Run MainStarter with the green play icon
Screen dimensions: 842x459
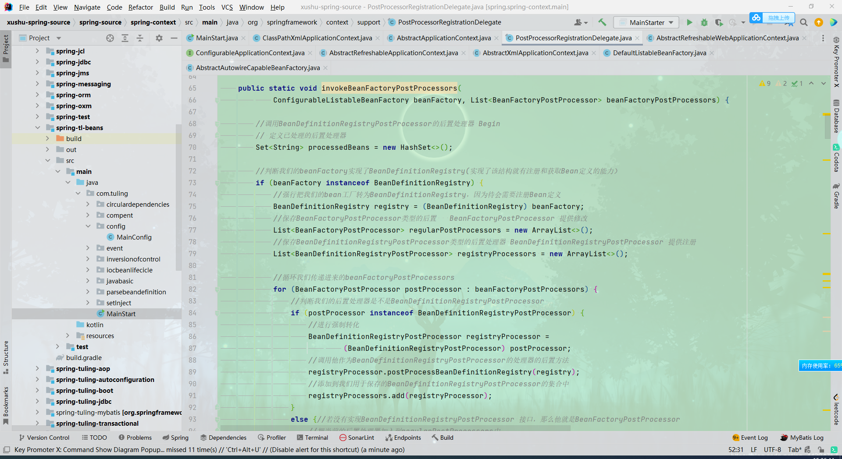pyautogui.click(x=689, y=22)
